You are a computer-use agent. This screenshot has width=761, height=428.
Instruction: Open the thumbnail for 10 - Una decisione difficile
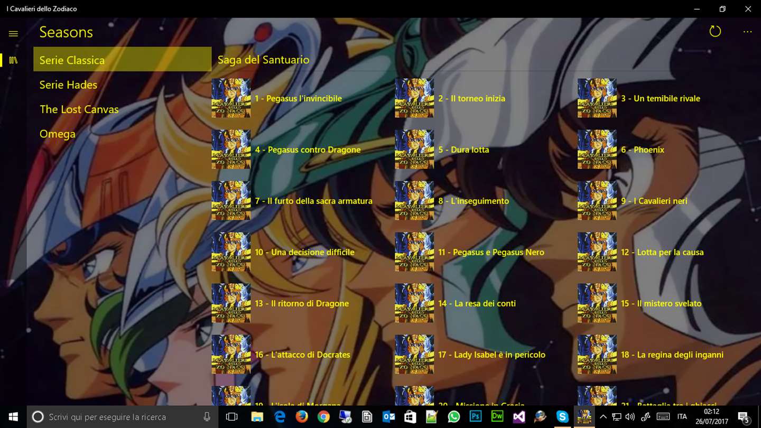coord(231,252)
